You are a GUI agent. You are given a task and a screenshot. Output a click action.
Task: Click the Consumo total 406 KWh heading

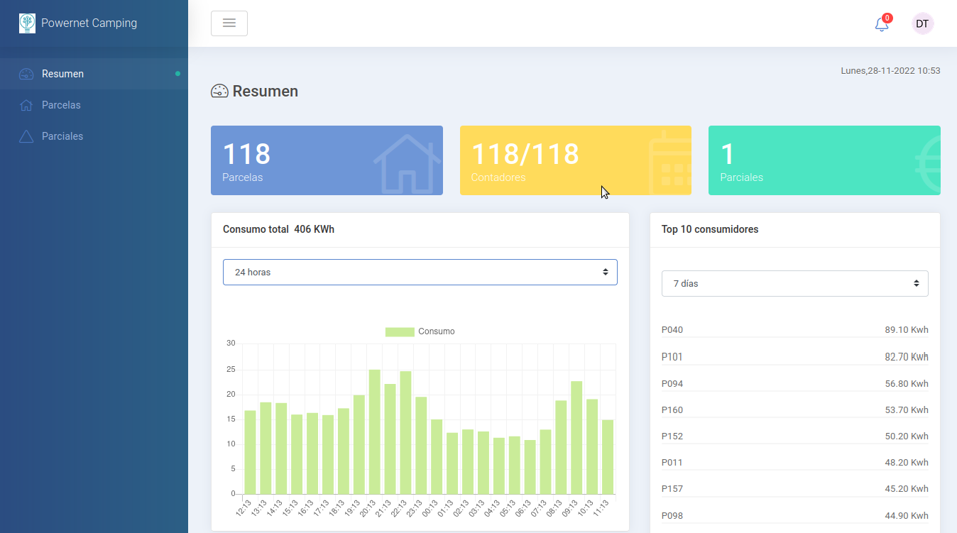point(278,229)
